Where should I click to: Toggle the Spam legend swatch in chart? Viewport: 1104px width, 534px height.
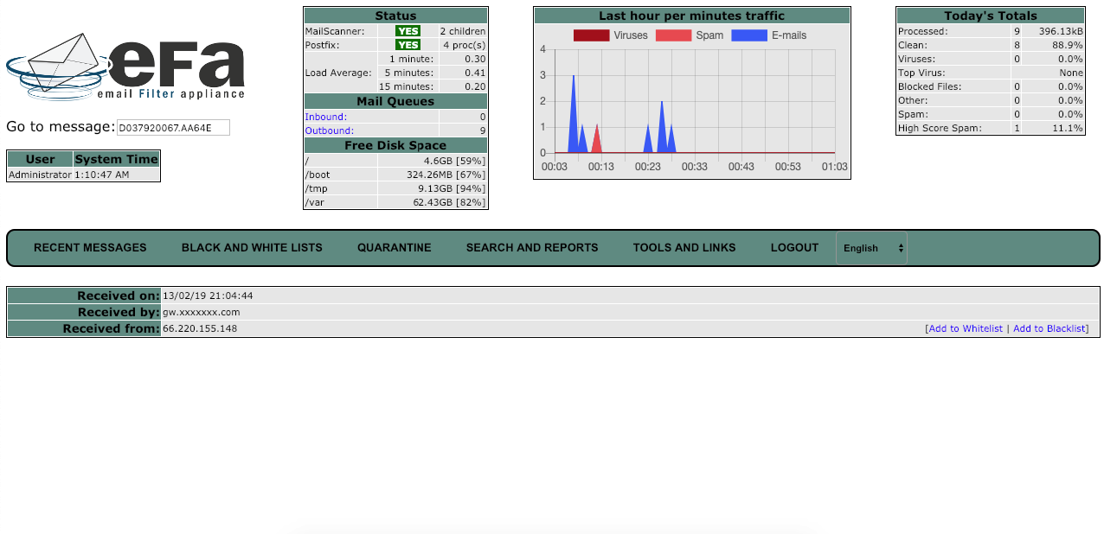pyautogui.click(x=673, y=35)
